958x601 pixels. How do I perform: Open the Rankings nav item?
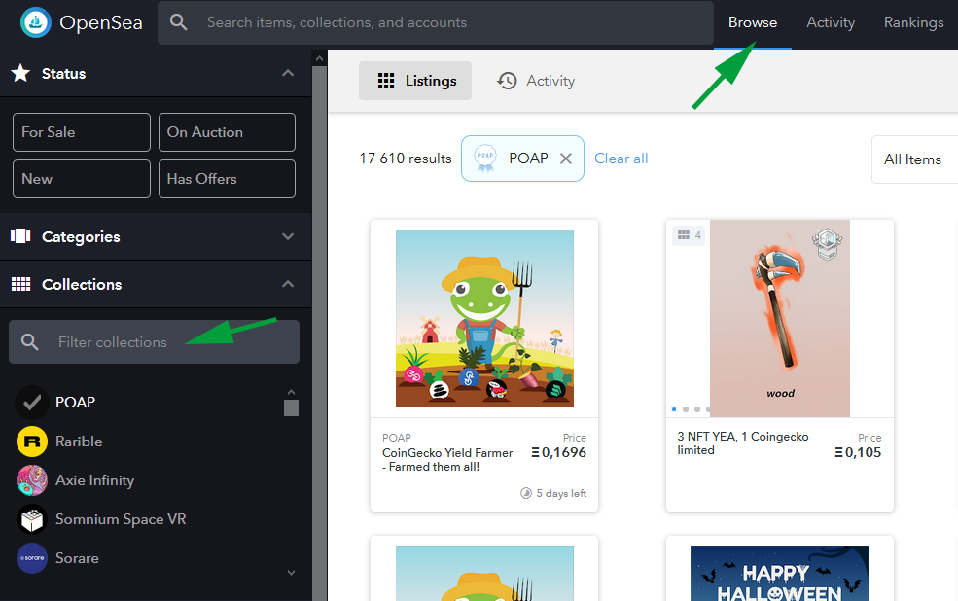[913, 22]
